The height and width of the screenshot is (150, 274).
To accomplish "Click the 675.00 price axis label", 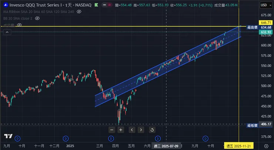I will (x=266, y=15).
